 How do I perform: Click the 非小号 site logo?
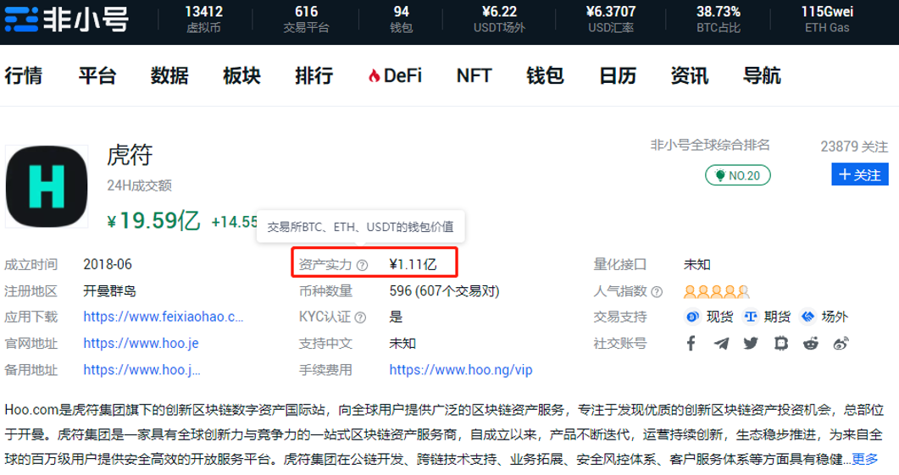[66, 20]
